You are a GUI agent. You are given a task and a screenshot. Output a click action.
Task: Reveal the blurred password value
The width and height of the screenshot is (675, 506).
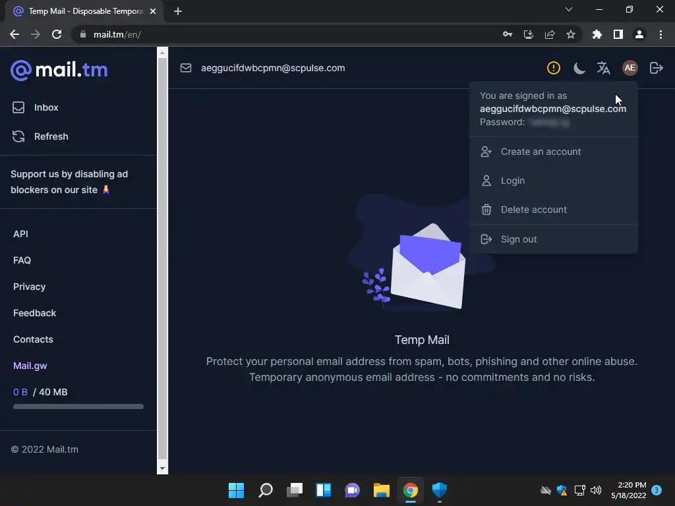(550, 123)
